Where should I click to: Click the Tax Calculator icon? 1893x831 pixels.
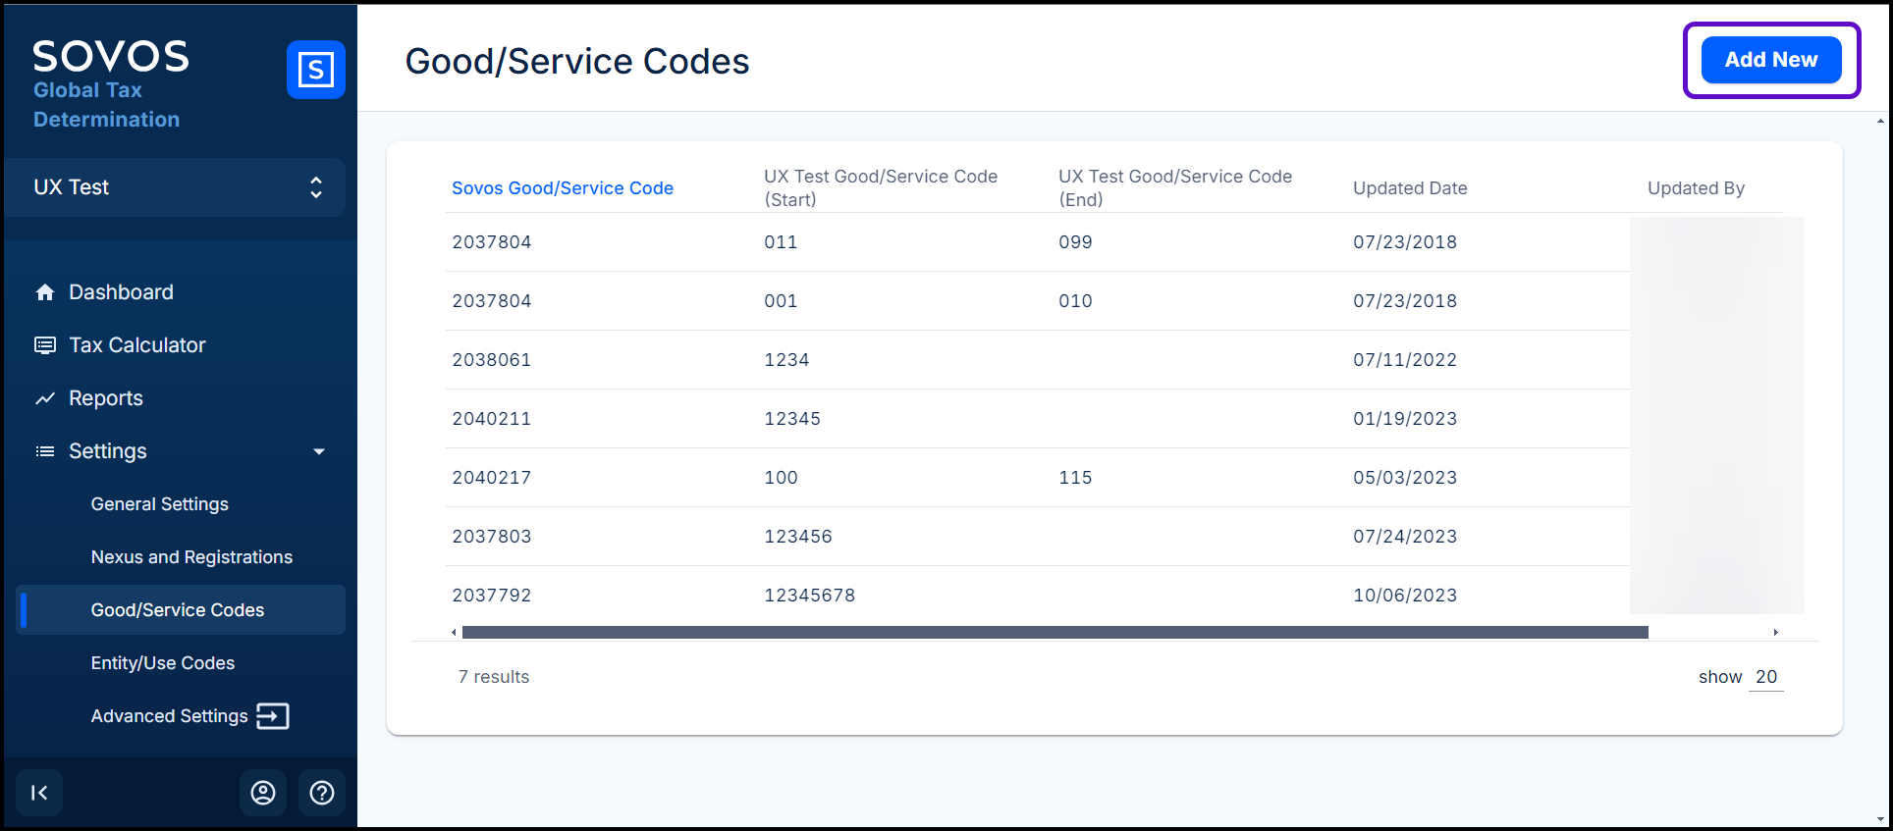pos(45,345)
